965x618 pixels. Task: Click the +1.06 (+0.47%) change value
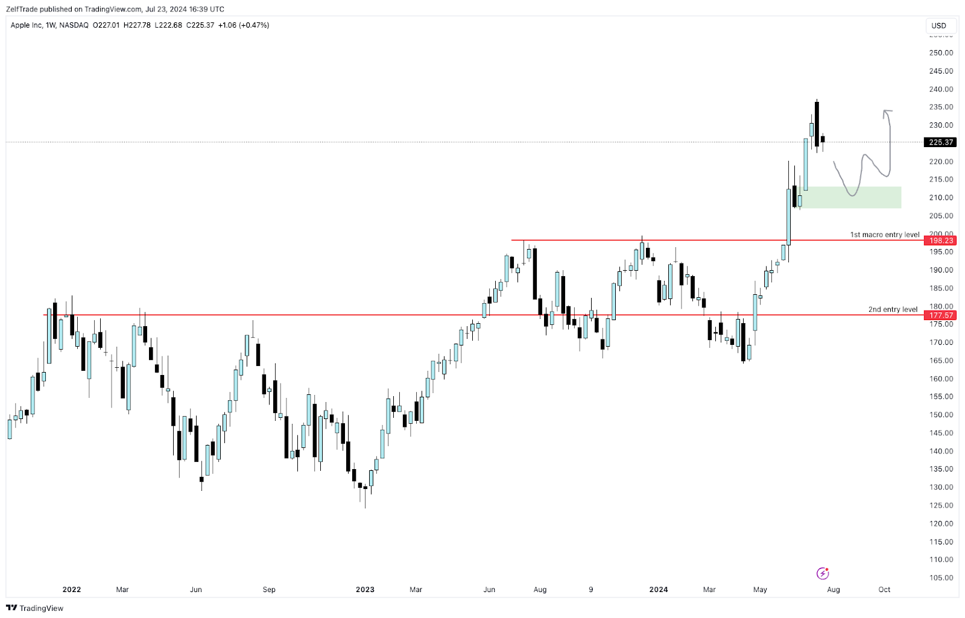[x=244, y=25]
